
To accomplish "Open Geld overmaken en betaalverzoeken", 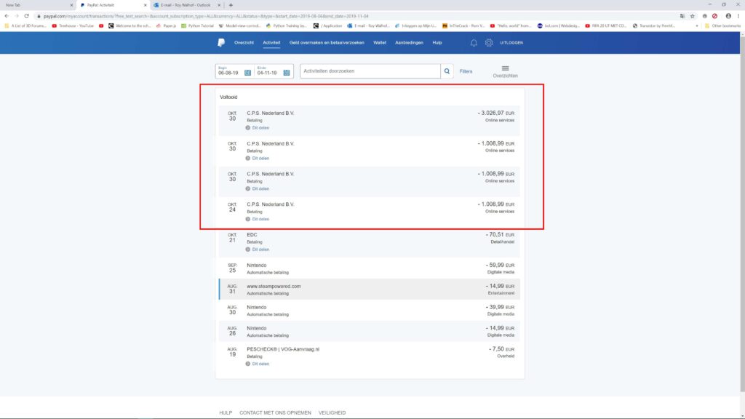I will [x=327, y=43].
